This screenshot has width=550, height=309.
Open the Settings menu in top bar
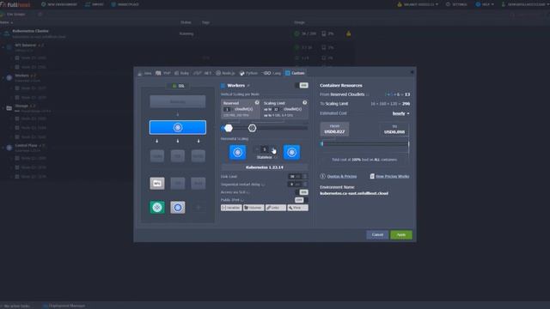456,4
